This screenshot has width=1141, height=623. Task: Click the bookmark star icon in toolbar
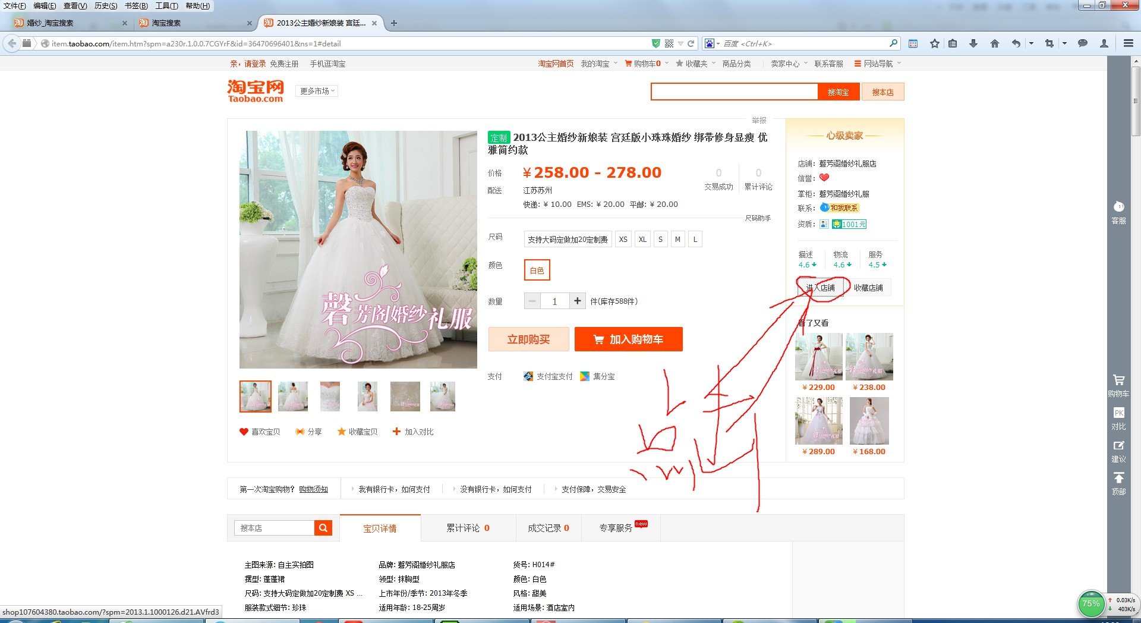pyautogui.click(x=934, y=43)
